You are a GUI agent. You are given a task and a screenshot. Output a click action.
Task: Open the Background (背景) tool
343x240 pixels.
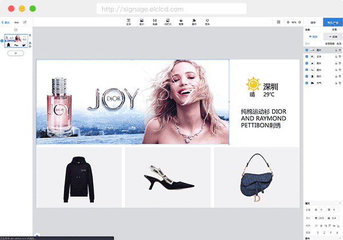[181, 22]
